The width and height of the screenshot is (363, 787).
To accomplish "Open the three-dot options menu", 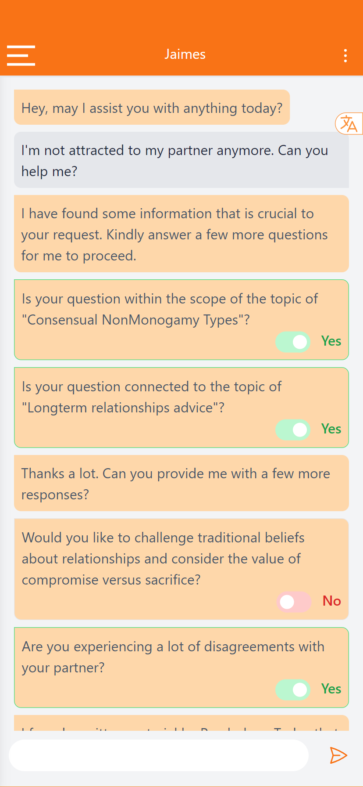I will click(x=345, y=56).
